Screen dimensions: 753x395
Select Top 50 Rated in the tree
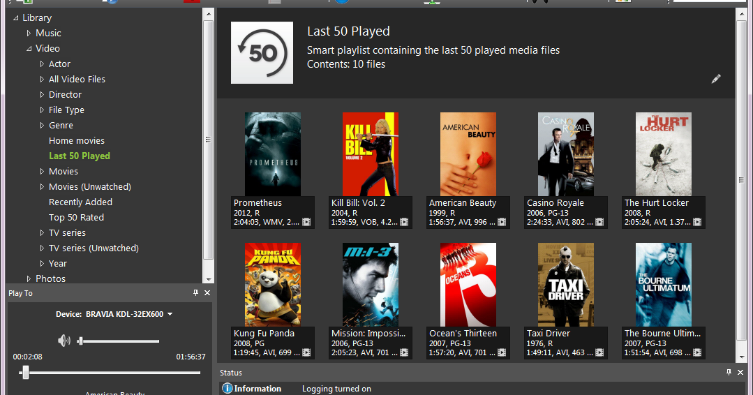[x=76, y=218]
